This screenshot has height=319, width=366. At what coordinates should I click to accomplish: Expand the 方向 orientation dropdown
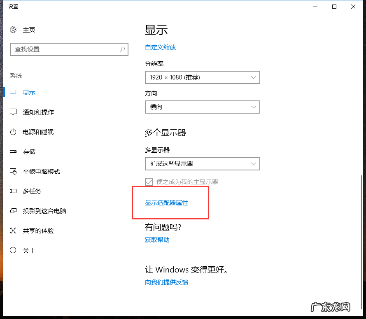tap(202, 107)
